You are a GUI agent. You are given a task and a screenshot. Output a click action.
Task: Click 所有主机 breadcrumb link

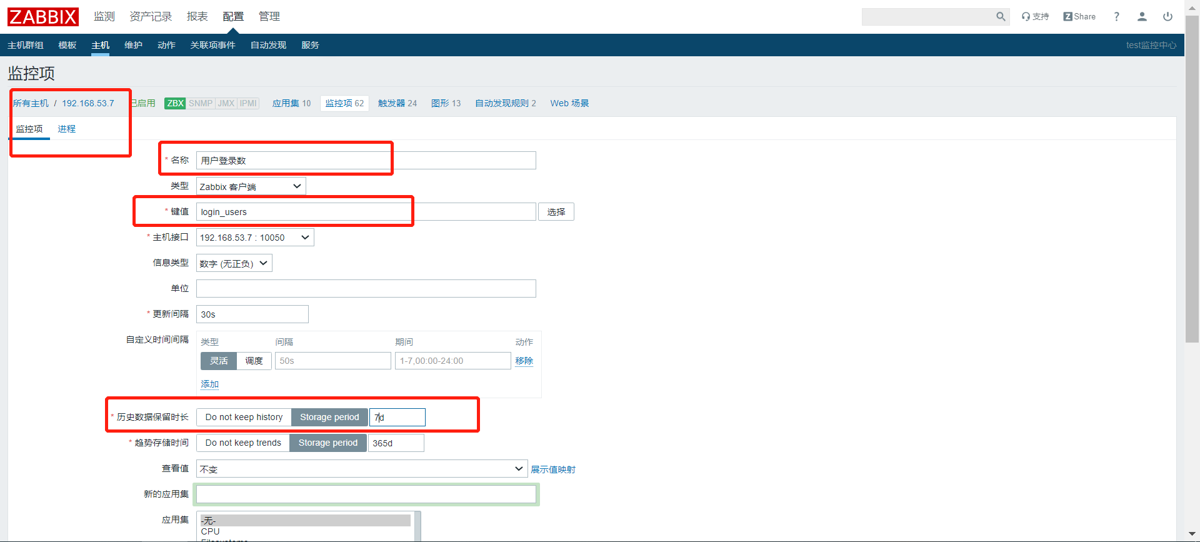pyautogui.click(x=31, y=103)
